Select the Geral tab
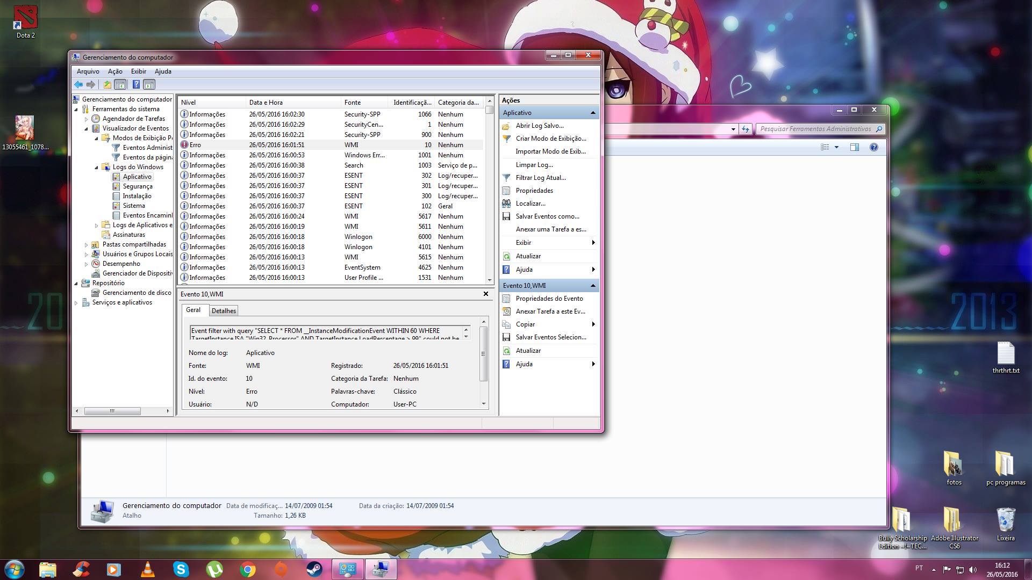The width and height of the screenshot is (1032, 580). [193, 310]
